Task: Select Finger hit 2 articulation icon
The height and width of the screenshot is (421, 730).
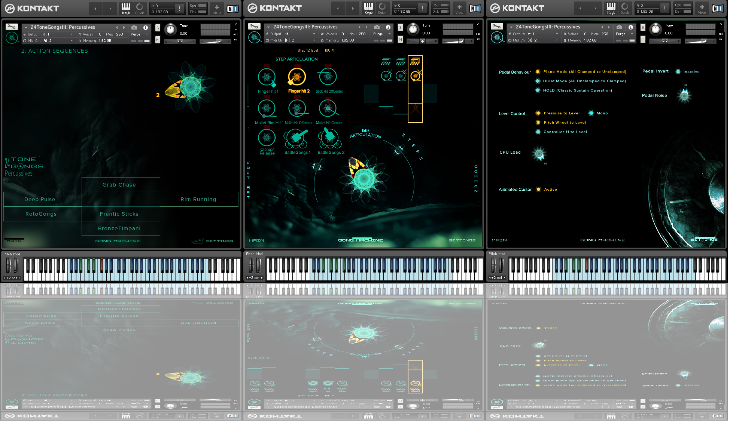Action: pyautogui.click(x=297, y=77)
